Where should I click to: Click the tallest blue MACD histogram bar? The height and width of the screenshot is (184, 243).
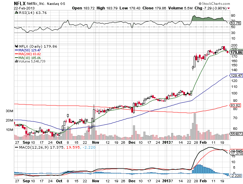point(199,169)
